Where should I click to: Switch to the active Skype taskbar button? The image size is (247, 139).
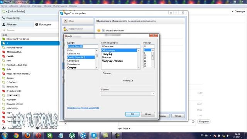coord(94,136)
